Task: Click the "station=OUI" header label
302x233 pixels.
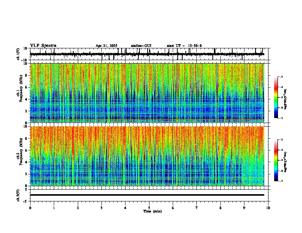Action: (141, 46)
